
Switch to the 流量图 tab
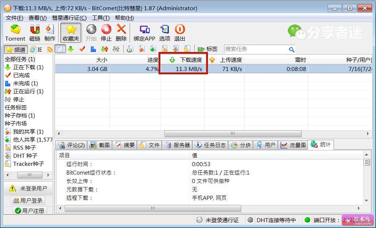click(293, 145)
